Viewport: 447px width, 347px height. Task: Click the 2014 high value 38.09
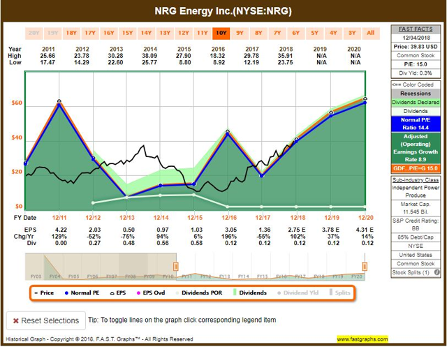149,56
